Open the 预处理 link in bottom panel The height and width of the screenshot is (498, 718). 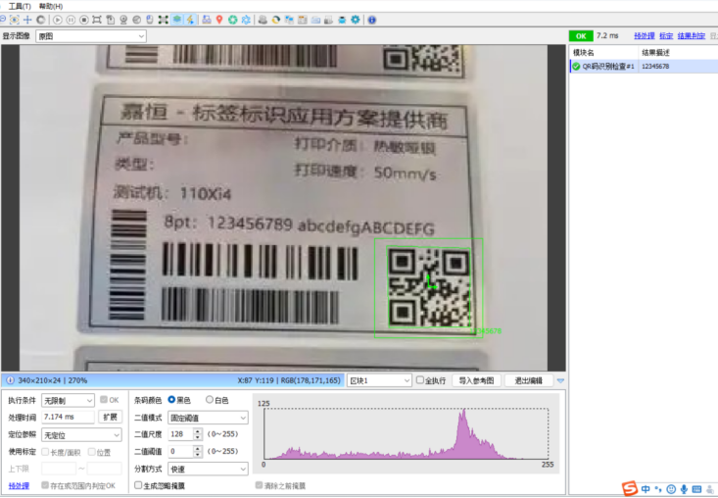click(19, 485)
